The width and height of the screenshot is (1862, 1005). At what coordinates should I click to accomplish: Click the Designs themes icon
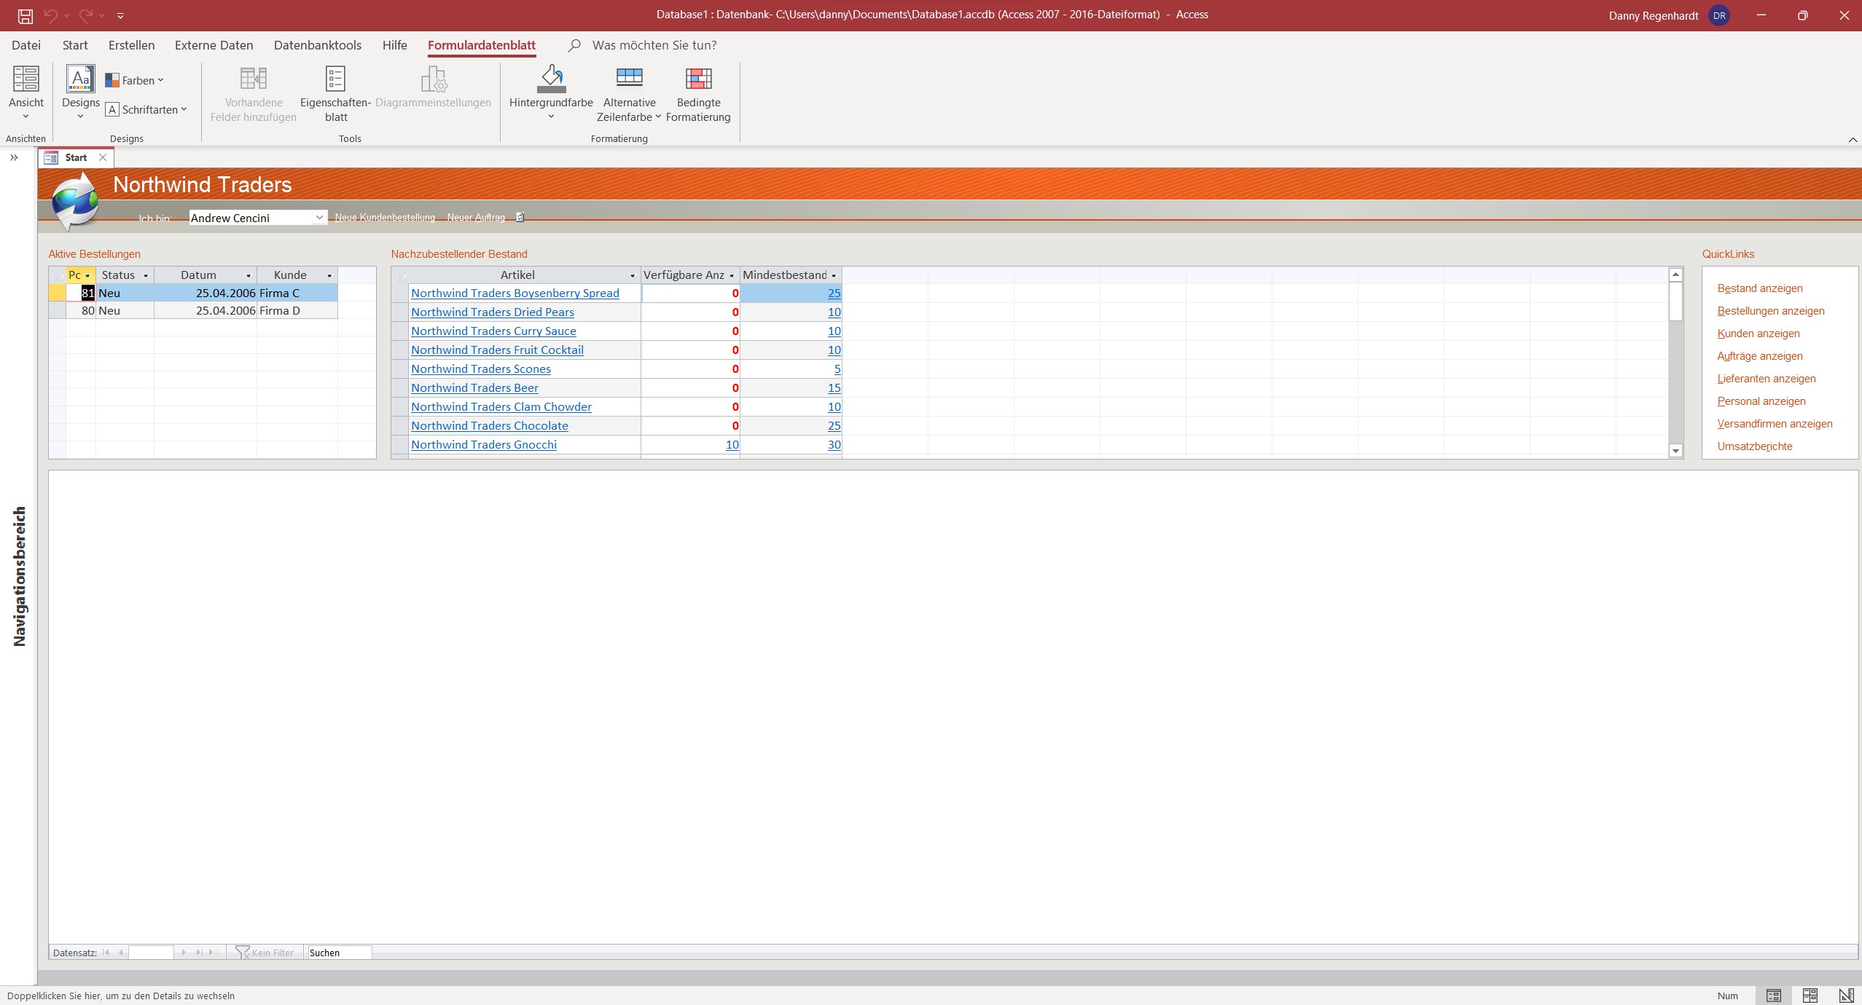point(80,79)
